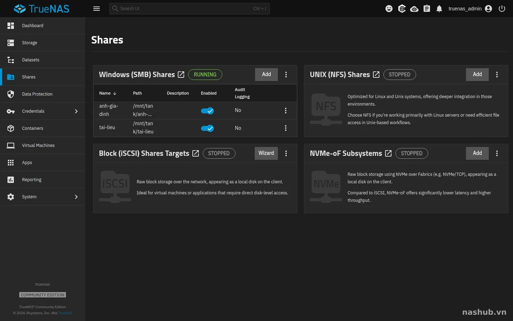The height and width of the screenshot is (321, 513).
Task: Open the NFS Shares card options menu
Action: point(497,75)
